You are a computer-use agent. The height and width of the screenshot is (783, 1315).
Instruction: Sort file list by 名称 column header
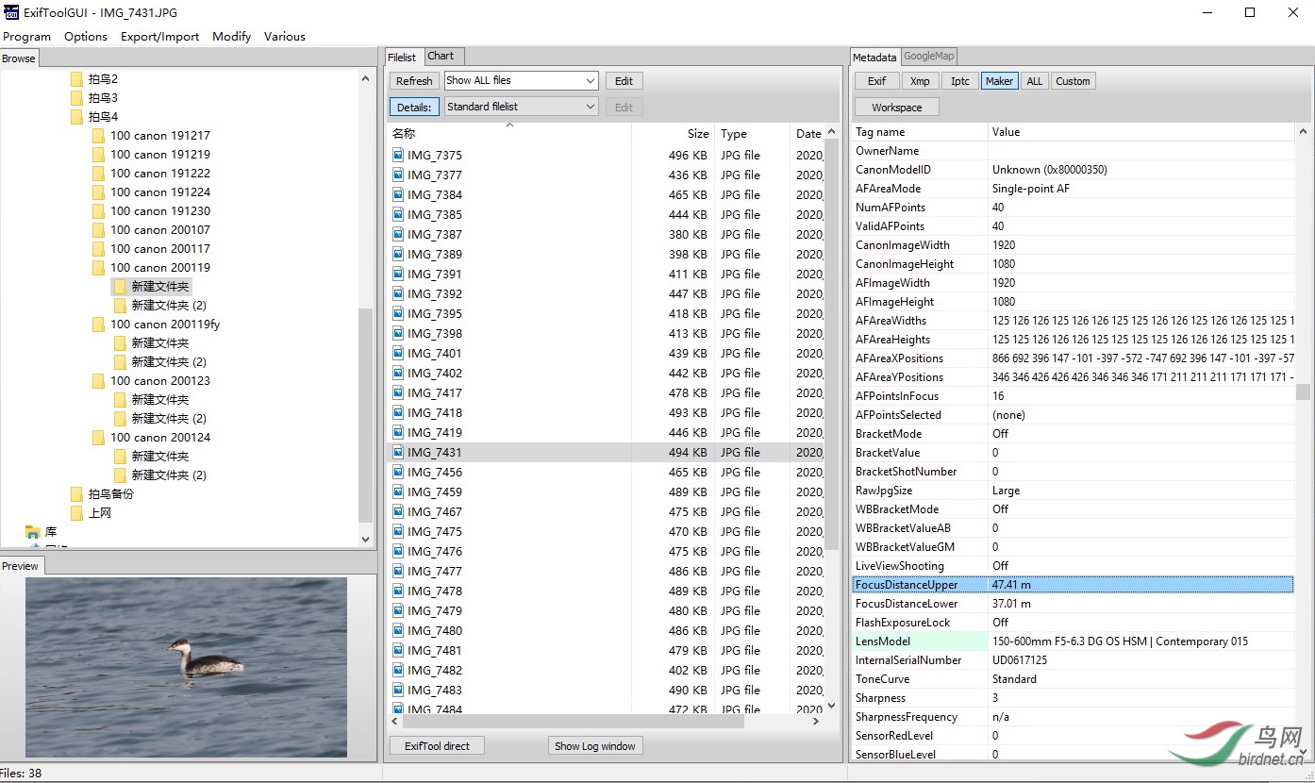tap(509, 134)
